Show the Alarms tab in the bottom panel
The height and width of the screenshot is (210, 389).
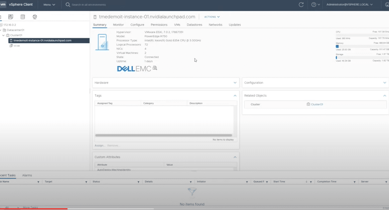click(x=27, y=175)
